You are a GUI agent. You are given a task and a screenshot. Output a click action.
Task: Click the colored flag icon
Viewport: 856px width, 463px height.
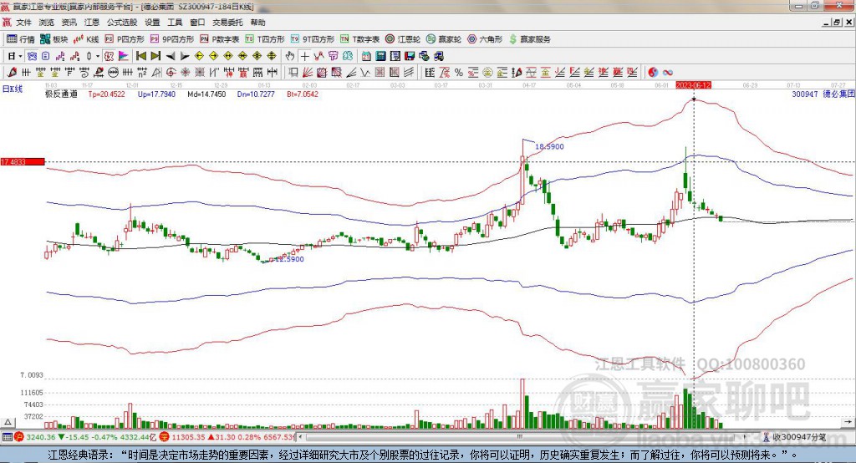[124, 56]
